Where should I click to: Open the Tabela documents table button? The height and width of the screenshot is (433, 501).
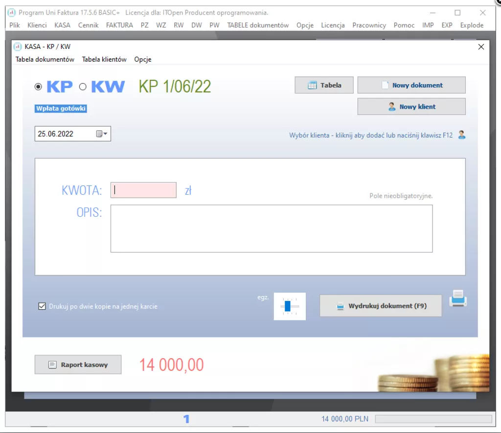(x=324, y=85)
